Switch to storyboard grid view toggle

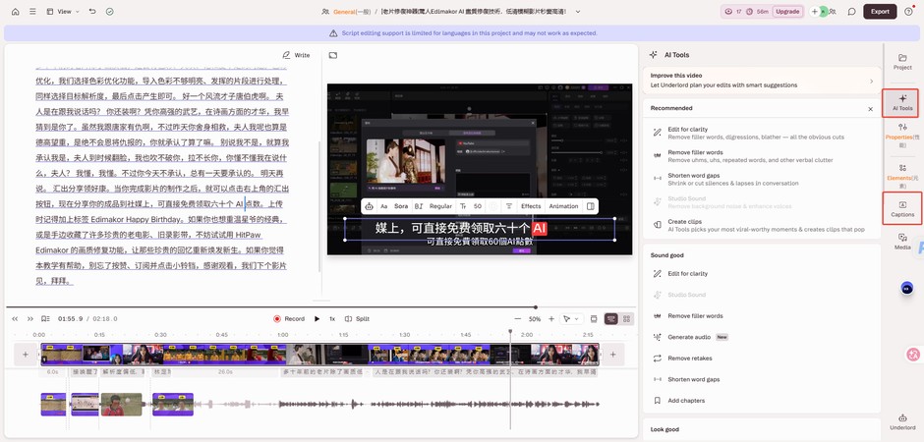coord(627,319)
